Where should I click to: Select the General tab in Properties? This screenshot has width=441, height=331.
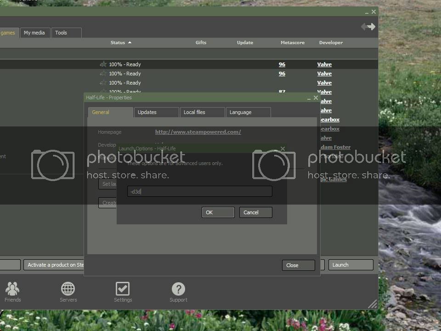[x=111, y=112]
